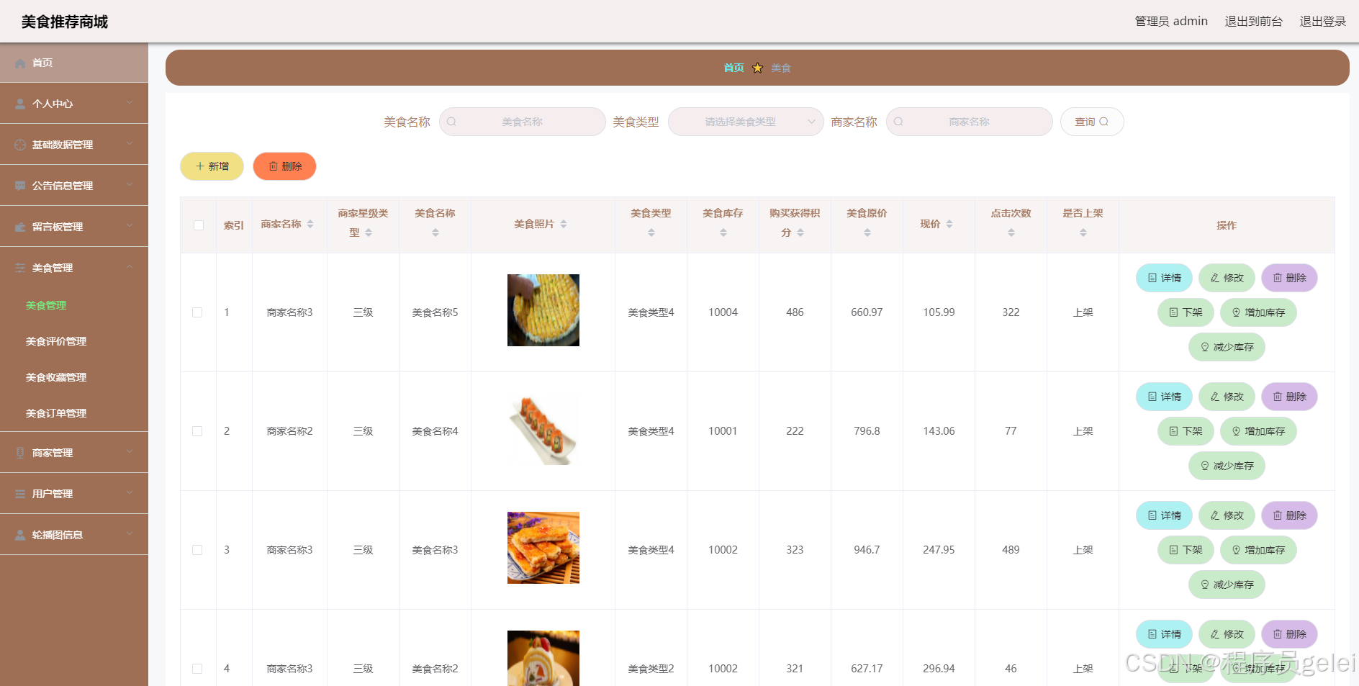Screen dimensions: 1359x686
Task: Expand the 用户管理 sidebar menu
Action: click(x=74, y=494)
